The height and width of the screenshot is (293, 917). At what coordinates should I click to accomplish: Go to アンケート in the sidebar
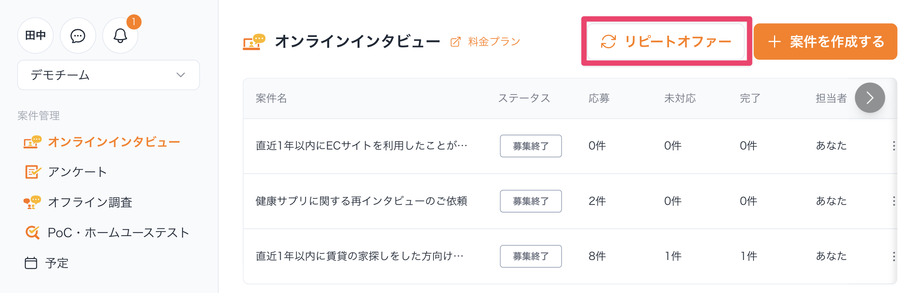pyautogui.click(x=77, y=172)
